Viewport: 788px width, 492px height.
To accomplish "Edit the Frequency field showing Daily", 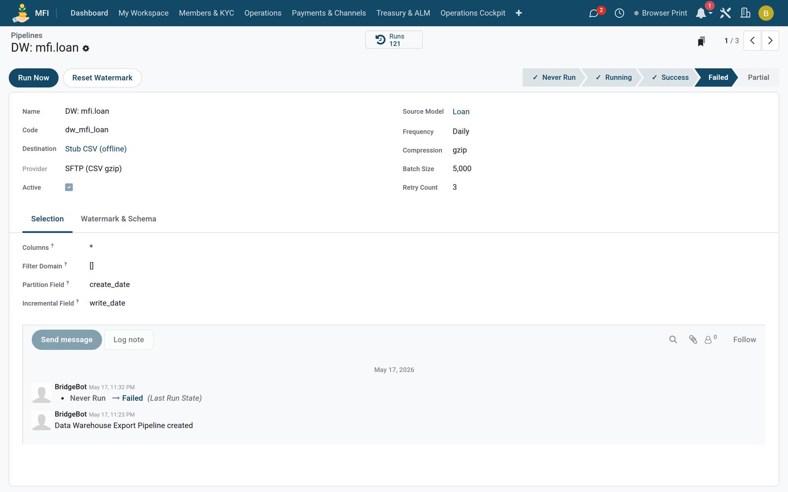I will tap(461, 131).
